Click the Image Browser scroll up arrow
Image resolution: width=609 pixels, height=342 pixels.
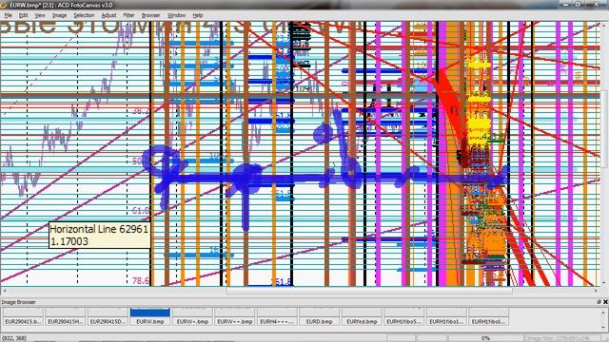[x=604, y=312]
